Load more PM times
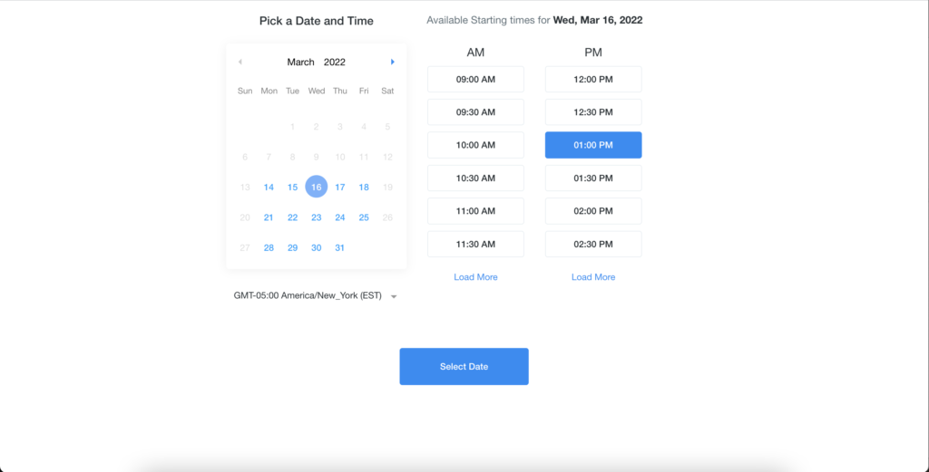929x472 pixels. click(x=593, y=277)
